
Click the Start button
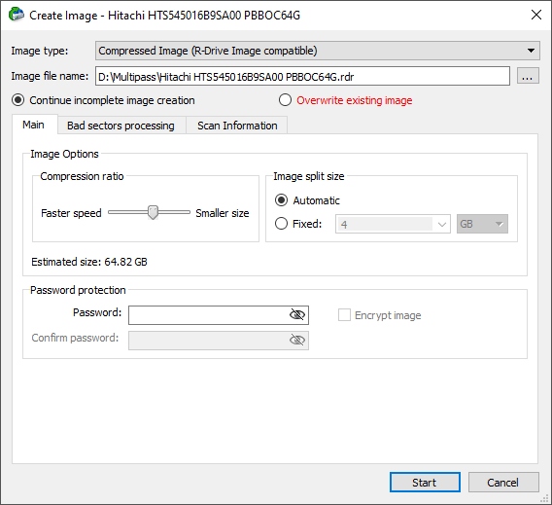[x=425, y=482]
